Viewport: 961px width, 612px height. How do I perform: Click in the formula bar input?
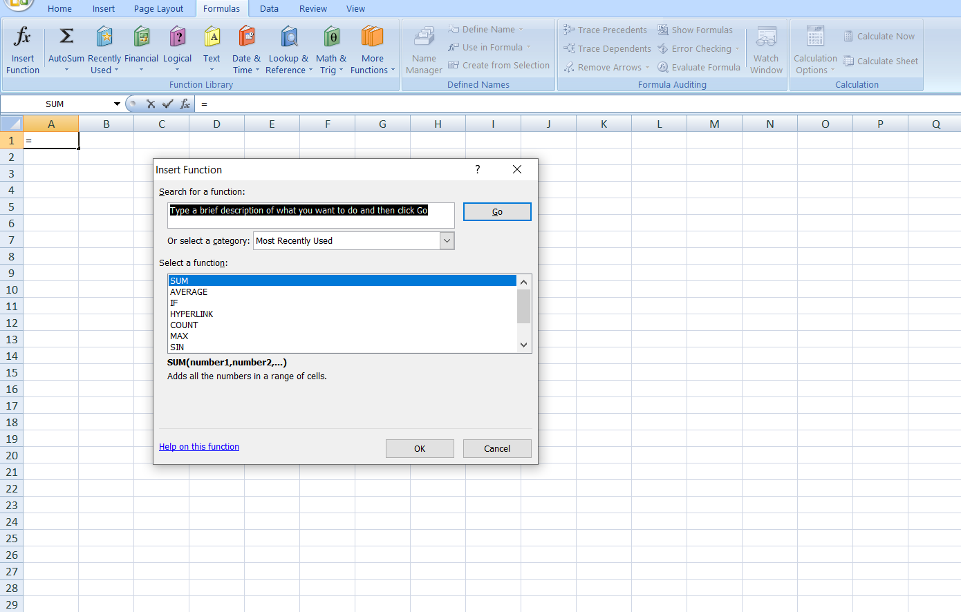578,104
